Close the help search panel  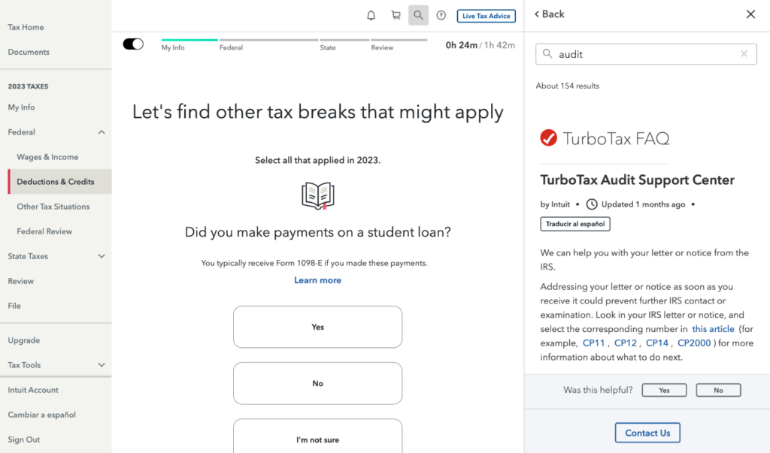tap(750, 14)
